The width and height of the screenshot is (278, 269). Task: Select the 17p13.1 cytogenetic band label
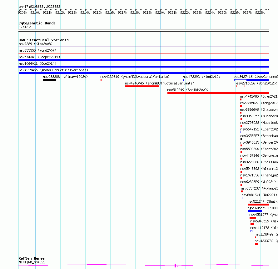coord(25,27)
